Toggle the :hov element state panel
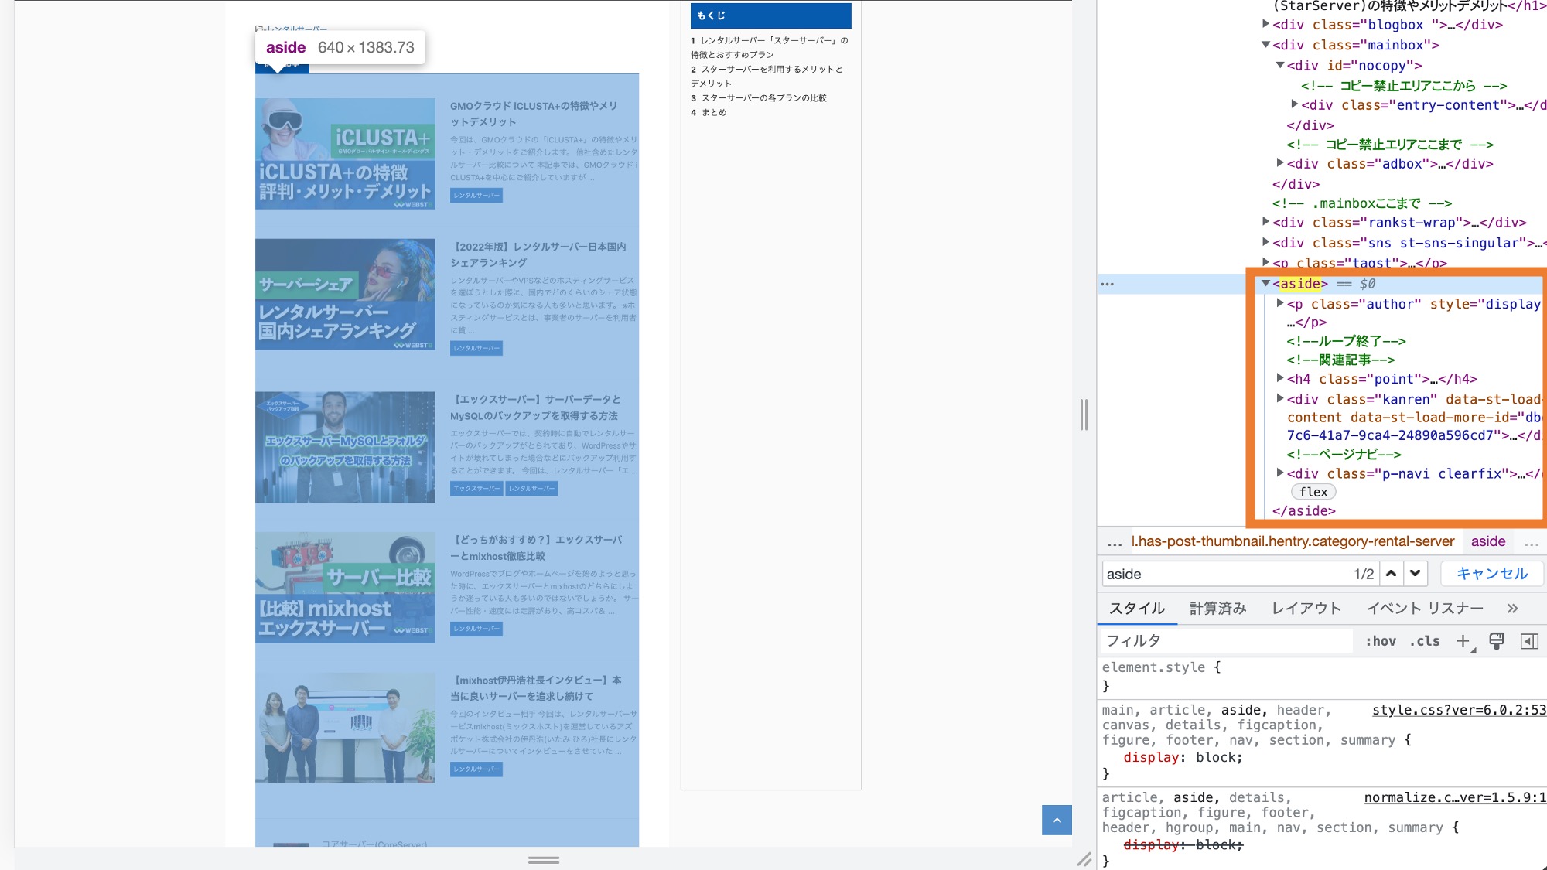Image resolution: width=1547 pixels, height=870 pixels. tap(1381, 641)
